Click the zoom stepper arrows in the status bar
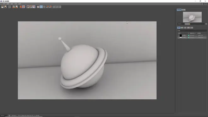 tap(7, 115)
